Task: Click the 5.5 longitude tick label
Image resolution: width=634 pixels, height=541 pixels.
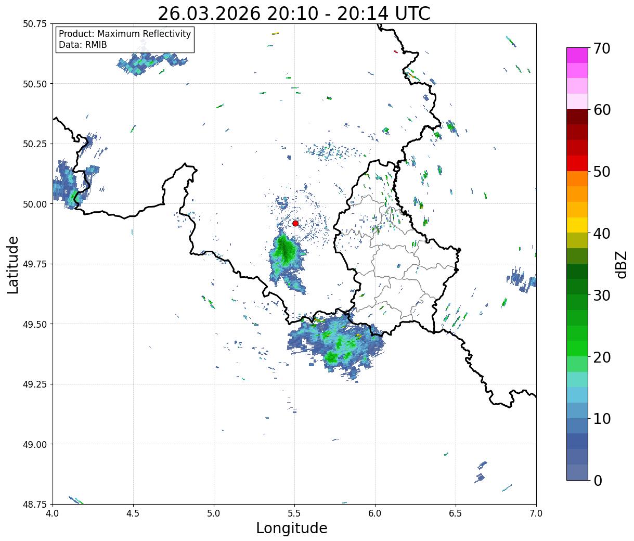Action: (294, 513)
